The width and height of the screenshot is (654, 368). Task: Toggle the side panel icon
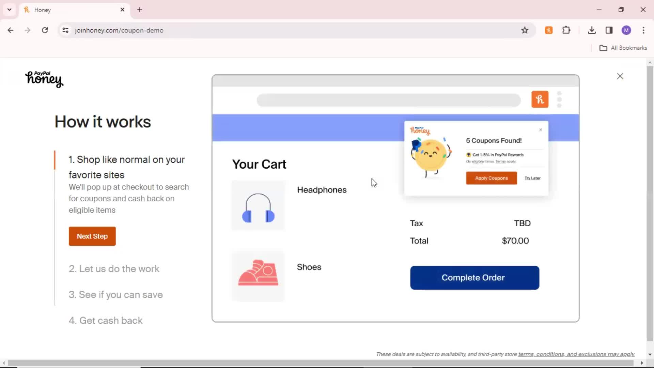pos(609,30)
